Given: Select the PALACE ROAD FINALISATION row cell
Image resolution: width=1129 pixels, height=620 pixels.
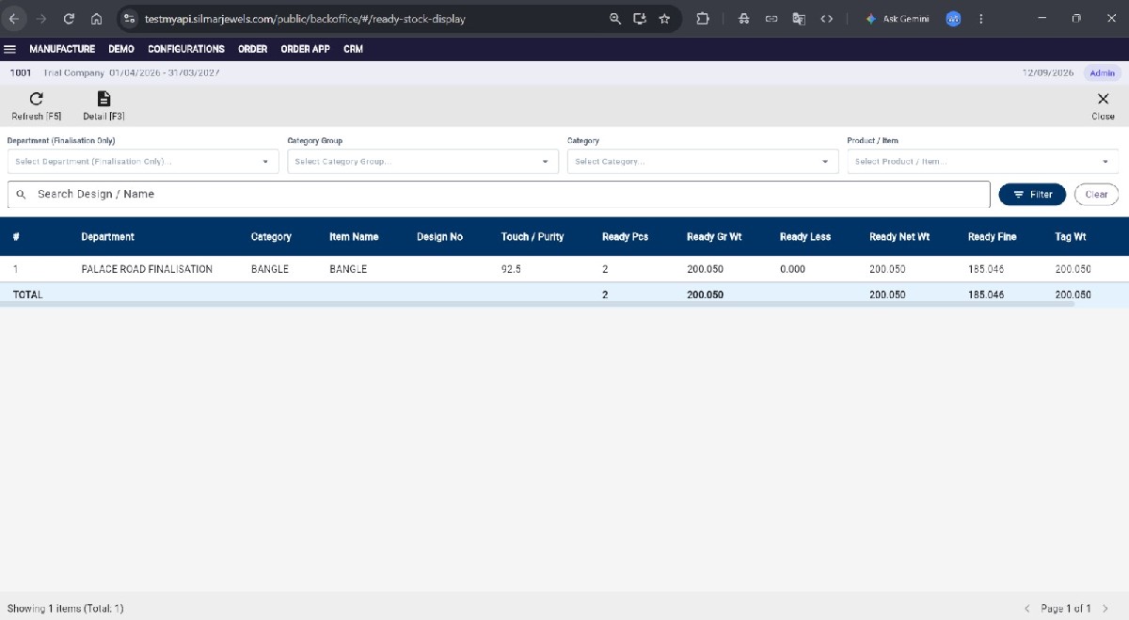Looking at the screenshot, I should 147,269.
